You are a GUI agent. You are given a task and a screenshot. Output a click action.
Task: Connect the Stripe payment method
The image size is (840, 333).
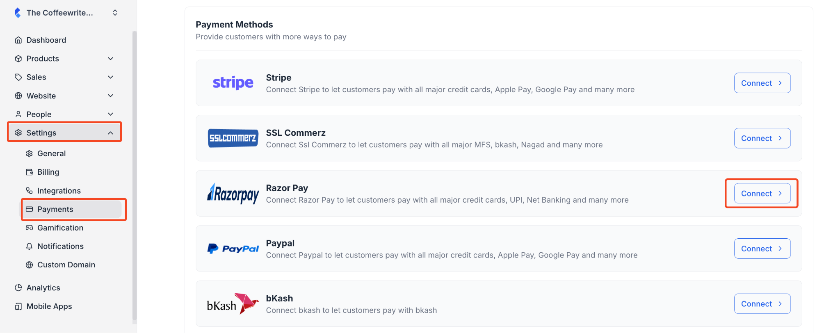[x=762, y=83]
